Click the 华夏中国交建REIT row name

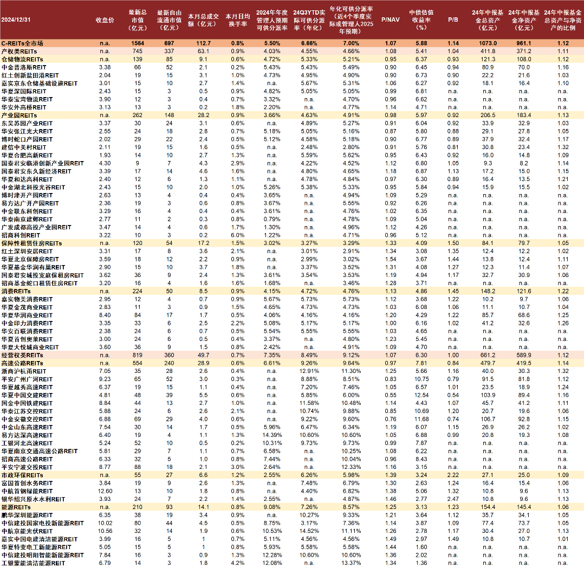[x=27, y=396]
